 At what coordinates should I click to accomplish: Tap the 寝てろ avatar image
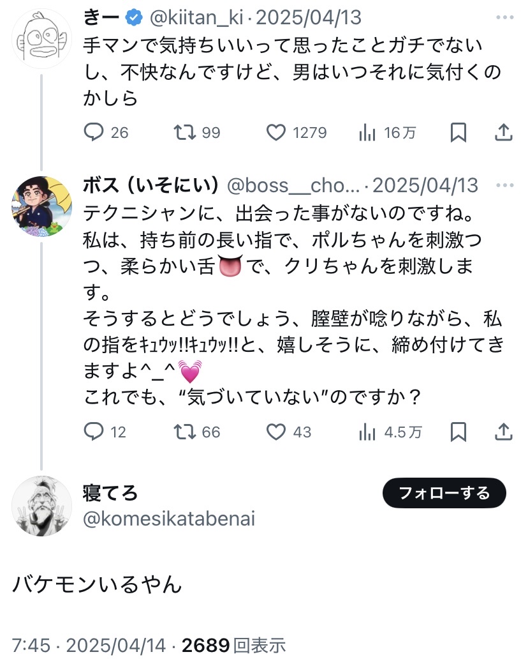pyautogui.click(x=42, y=506)
